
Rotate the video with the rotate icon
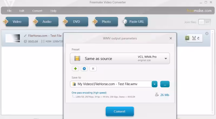point(198,38)
